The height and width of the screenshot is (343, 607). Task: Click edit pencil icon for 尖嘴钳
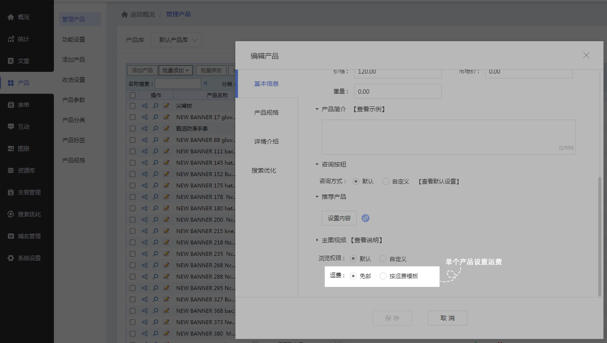pos(167,106)
